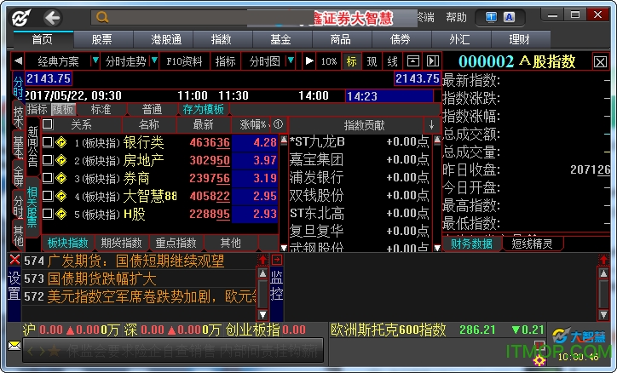Click 14:23 time marker on timeline
617x373 pixels.
click(x=389, y=96)
